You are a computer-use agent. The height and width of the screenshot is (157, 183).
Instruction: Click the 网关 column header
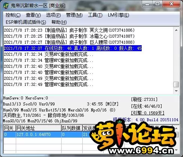(x=10, y=128)
